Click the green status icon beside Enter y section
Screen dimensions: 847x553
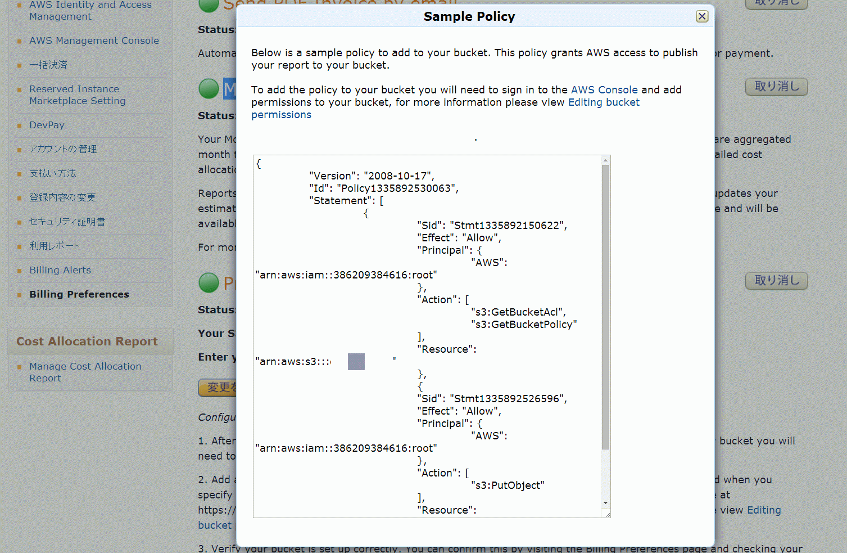click(209, 282)
